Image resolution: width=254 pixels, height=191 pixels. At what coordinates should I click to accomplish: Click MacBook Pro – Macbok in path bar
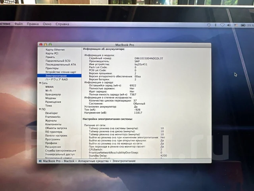pos(59,161)
